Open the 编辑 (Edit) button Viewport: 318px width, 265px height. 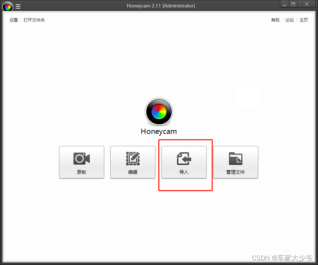pos(133,162)
